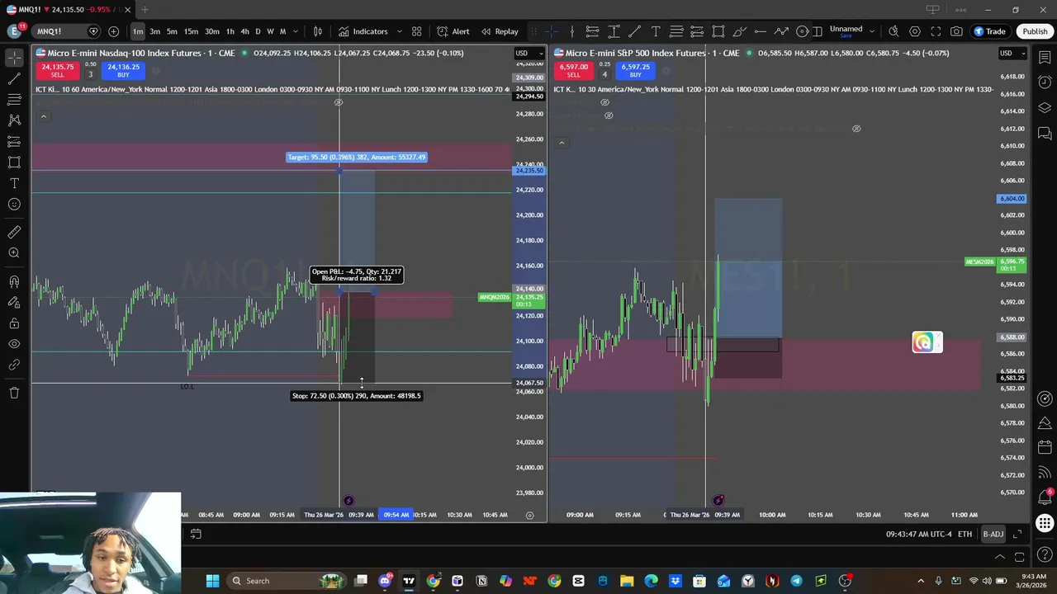1057x594 pixels.
Task: Toggle lock all drawings
Action: [x=14, y=323]
